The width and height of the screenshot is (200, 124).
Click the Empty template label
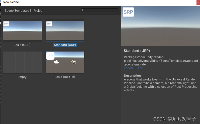pyautogui.click(x=22, y=77)
